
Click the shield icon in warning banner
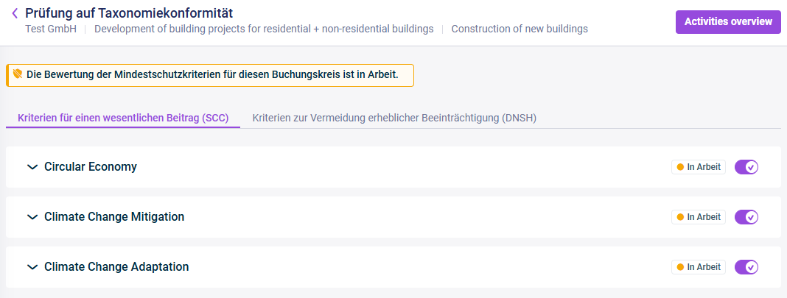[x=18, y=74]
